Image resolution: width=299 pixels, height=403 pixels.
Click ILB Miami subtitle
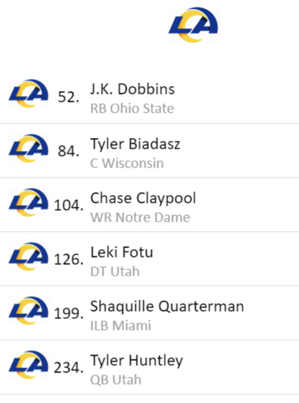coord(121,326)
